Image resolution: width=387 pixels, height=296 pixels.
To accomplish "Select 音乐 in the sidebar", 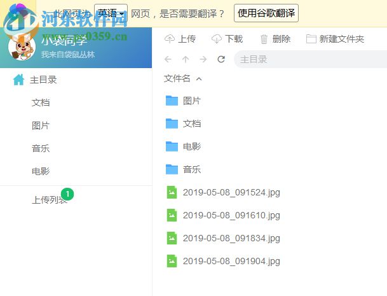I will pyautogui.click(x=41, y=148).
